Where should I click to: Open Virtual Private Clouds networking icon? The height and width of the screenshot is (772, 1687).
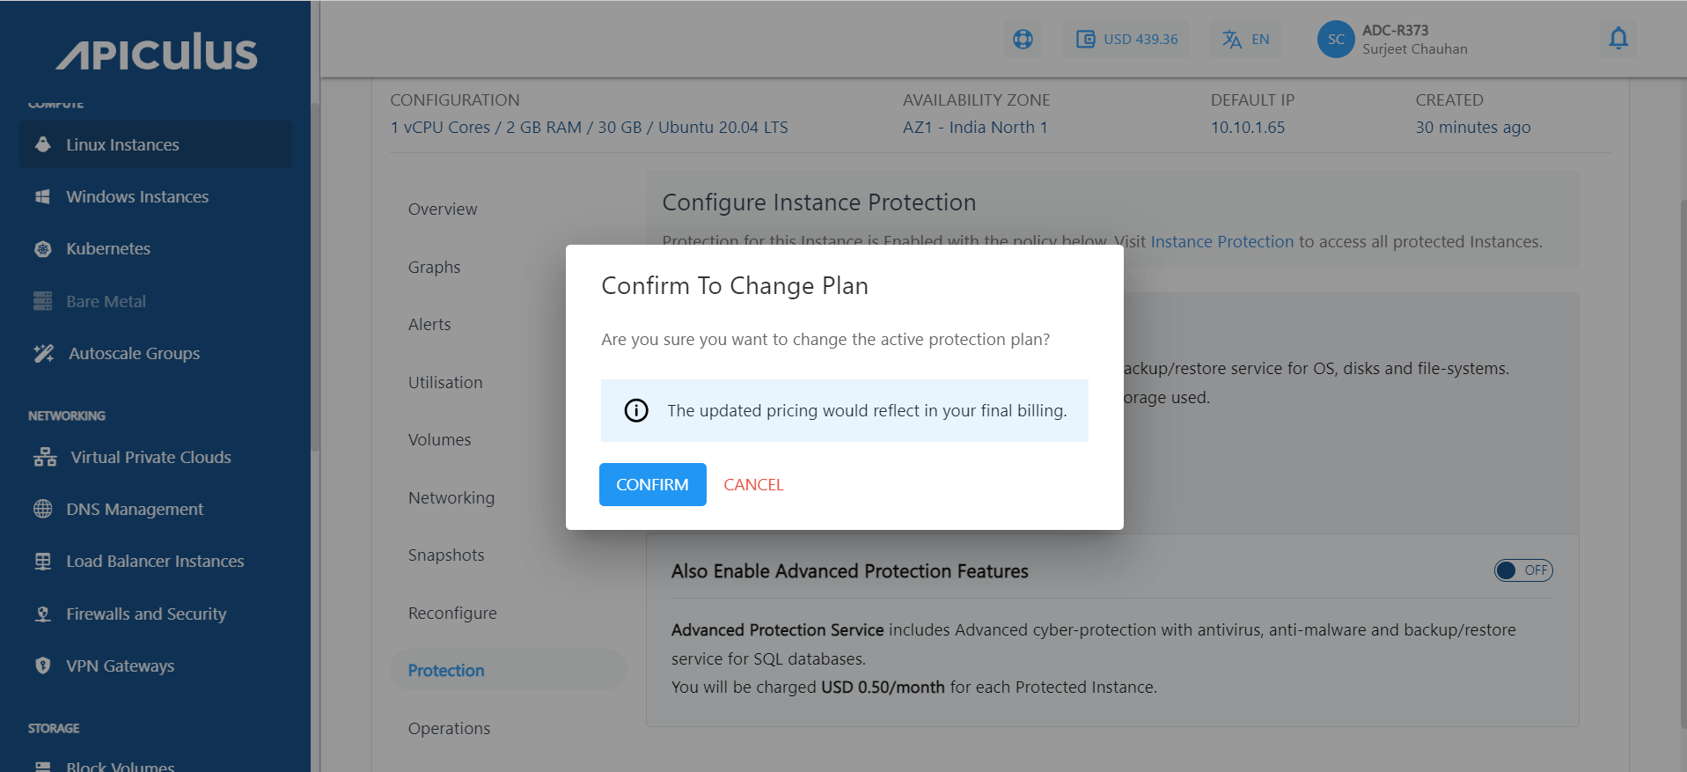[42, 457]
